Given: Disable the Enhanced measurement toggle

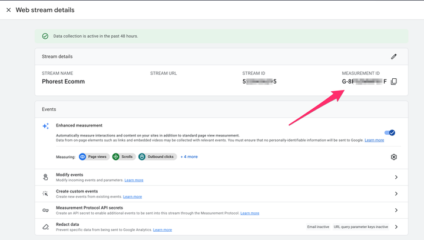Looking at the screenshot, I should coord(389,133).
